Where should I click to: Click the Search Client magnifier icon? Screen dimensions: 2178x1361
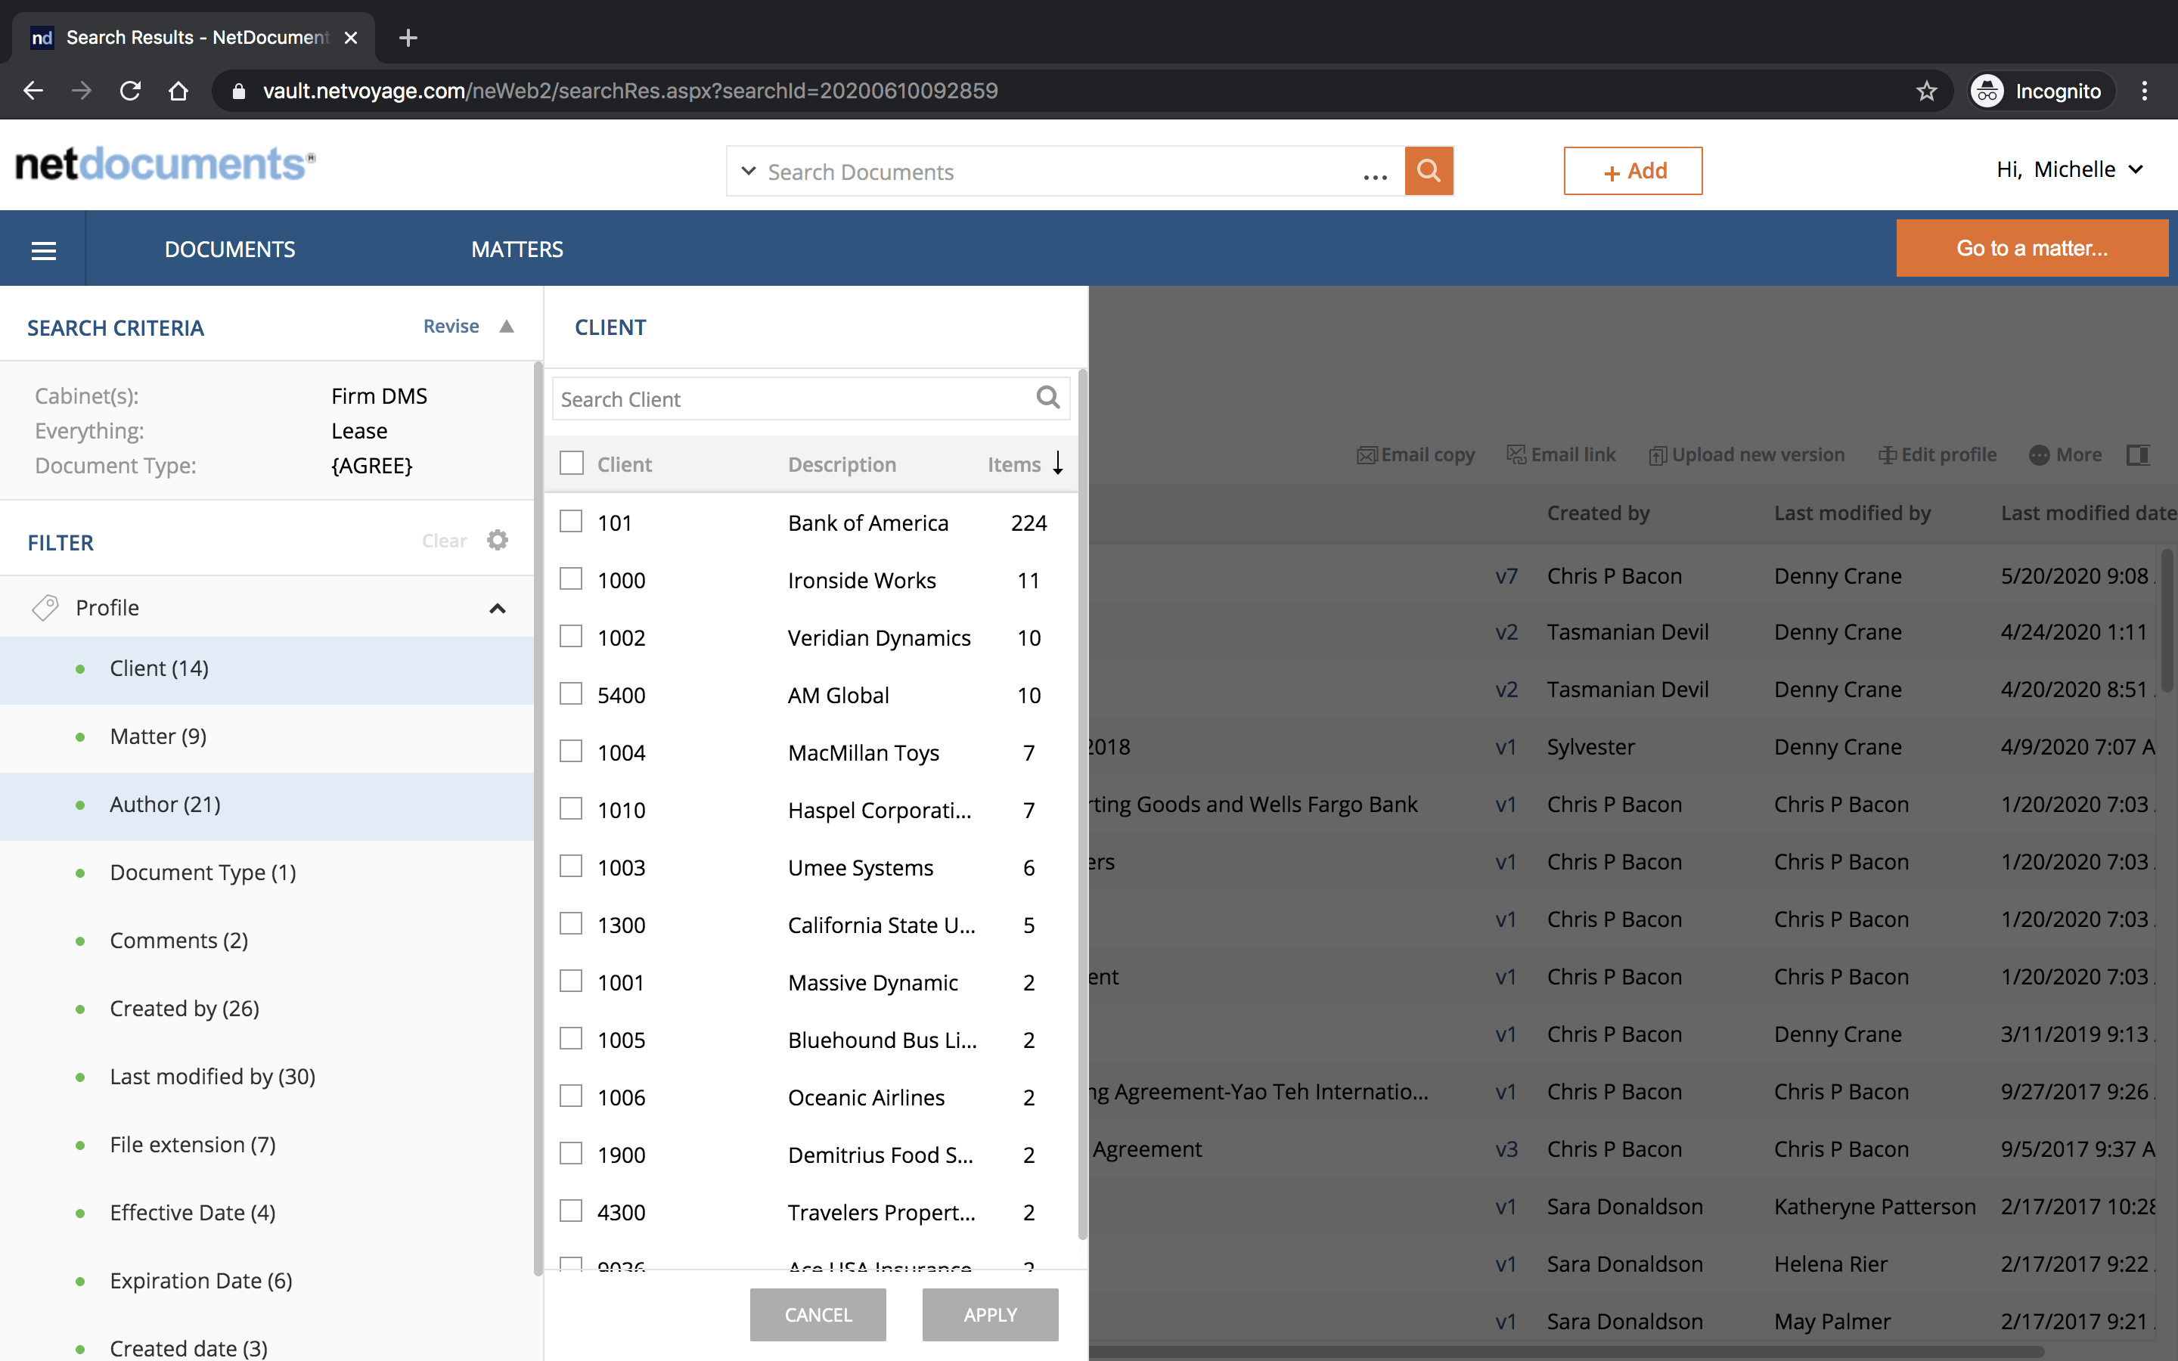tap(1047, 398)
